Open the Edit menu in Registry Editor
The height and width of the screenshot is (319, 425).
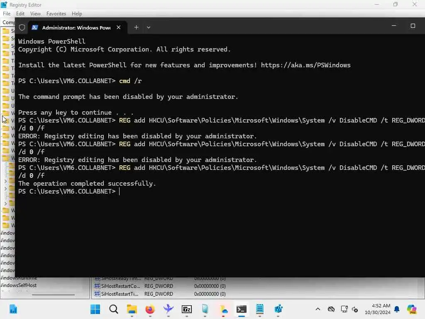click(20, 14)
